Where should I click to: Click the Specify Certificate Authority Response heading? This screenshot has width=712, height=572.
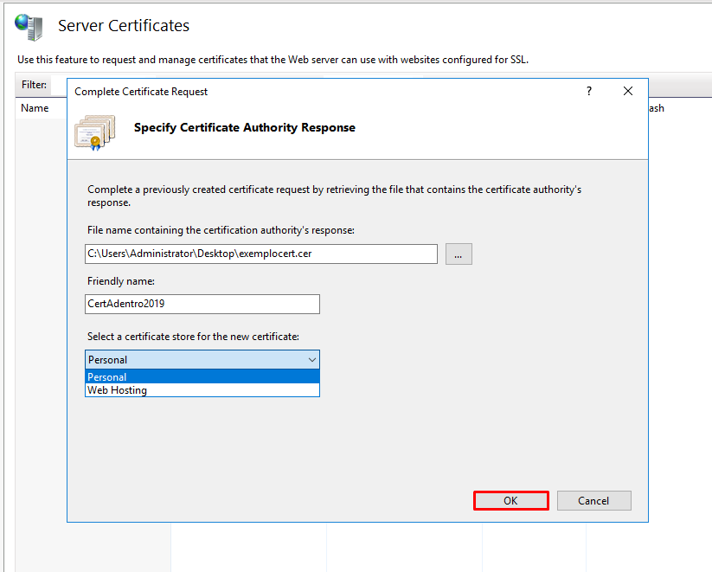click(244, 127)
